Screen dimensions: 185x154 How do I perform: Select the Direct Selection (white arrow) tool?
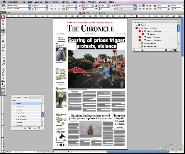[3, 24]
